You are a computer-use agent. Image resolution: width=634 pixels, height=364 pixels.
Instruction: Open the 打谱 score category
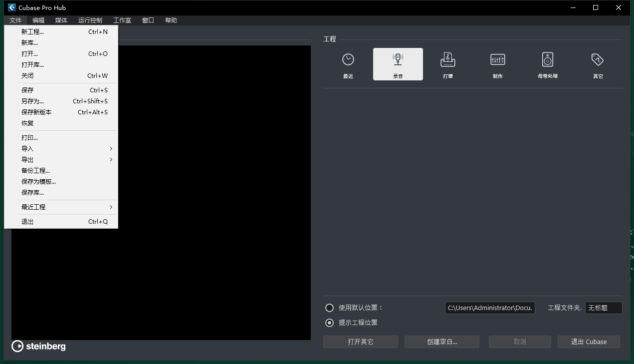(x=448, y=64)
